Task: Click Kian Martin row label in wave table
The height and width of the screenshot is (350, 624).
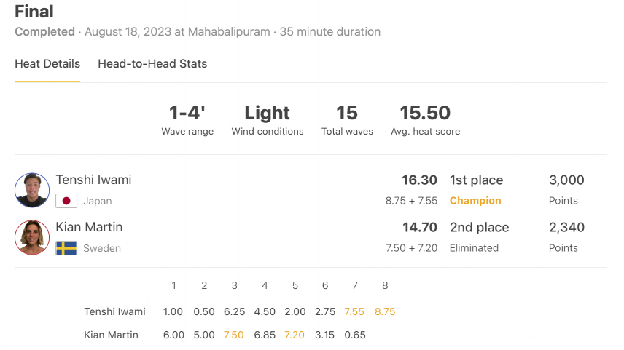Action: click(x=111, y=335)
